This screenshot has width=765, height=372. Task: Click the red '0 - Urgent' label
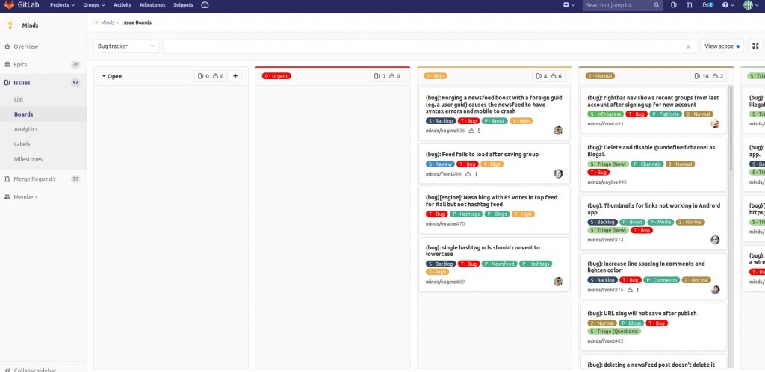276,76
